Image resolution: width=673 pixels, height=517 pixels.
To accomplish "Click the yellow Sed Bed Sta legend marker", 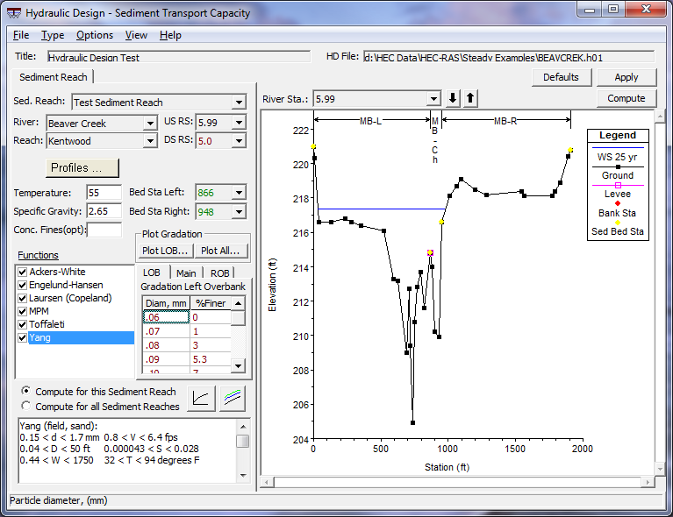I will 618,223.
